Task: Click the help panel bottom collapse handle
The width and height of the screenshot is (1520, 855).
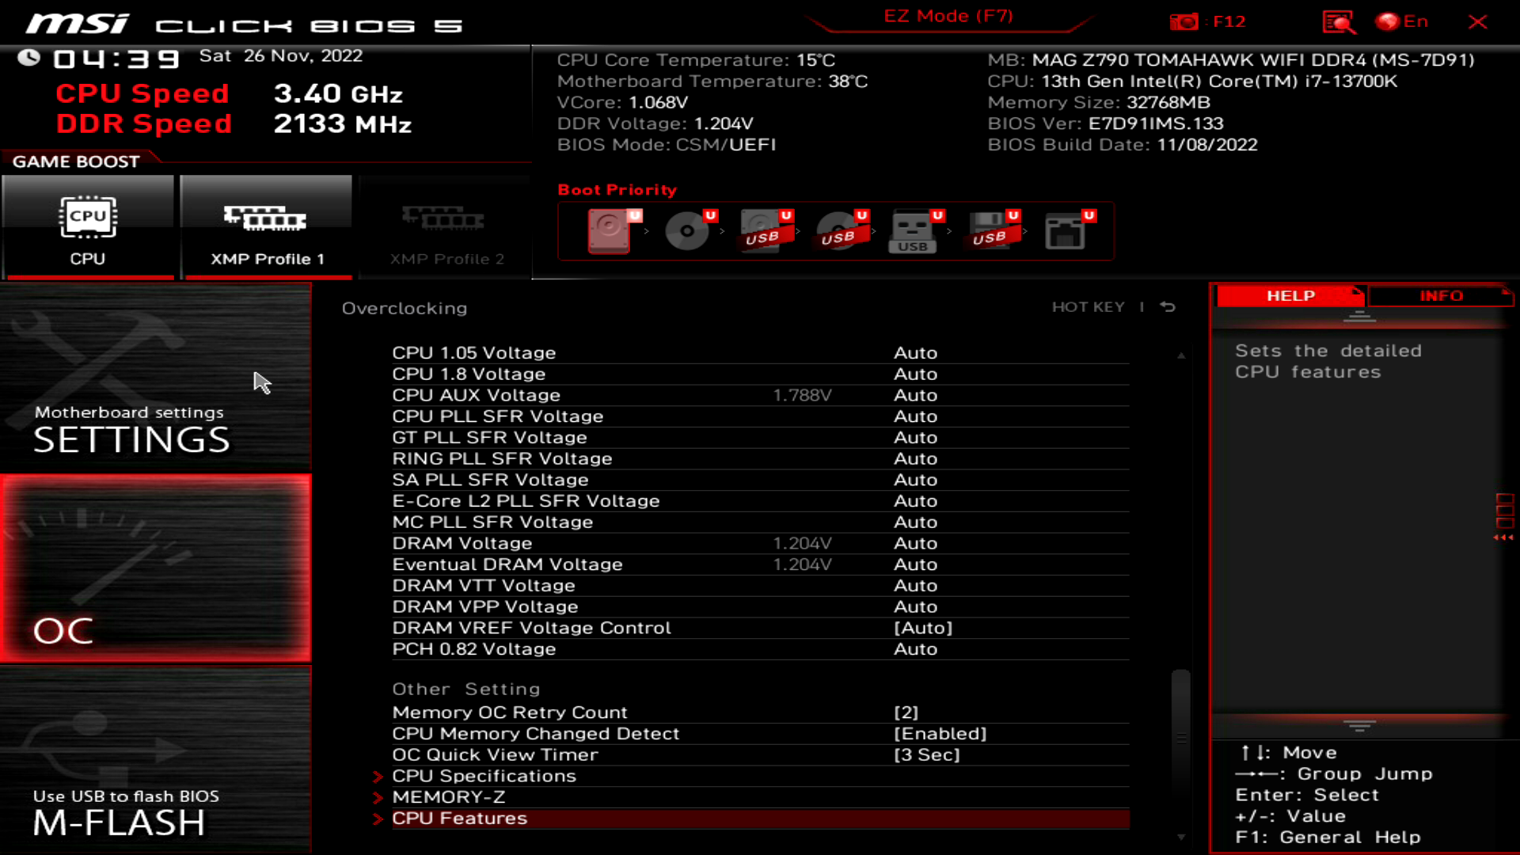Action: tap(1360, 725)
